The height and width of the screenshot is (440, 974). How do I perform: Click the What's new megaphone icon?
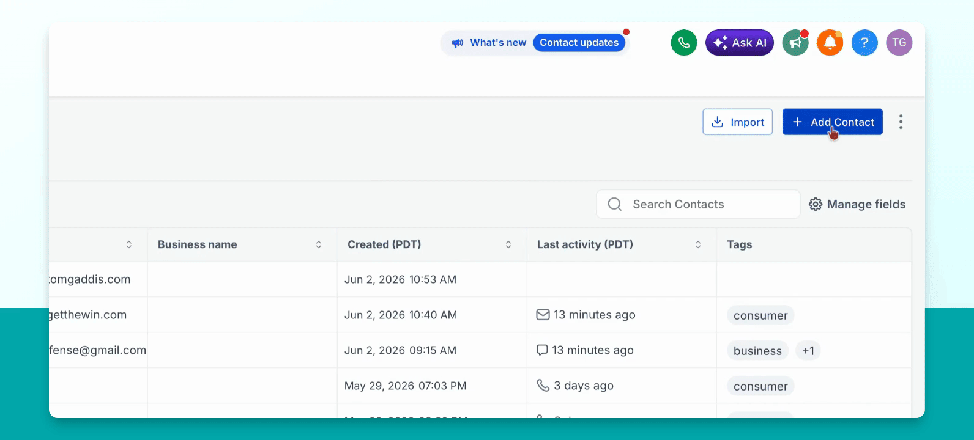pyautogui.click(x=458, y=43)
